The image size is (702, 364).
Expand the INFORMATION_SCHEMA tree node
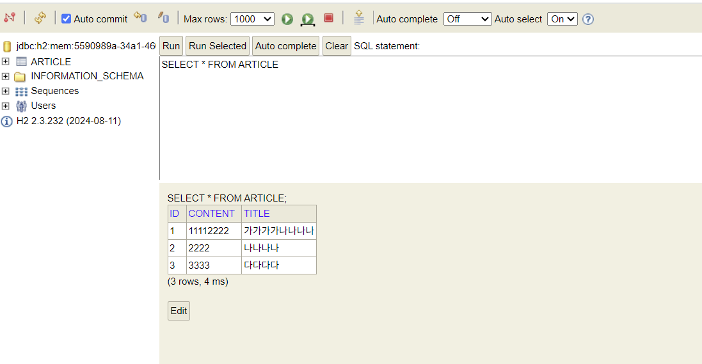coord(5,76)
